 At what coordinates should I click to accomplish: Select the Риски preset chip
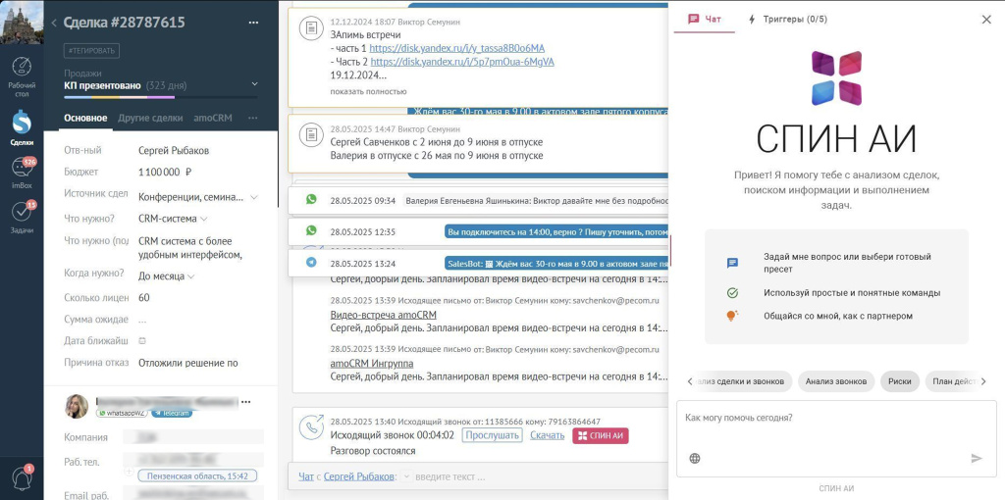click(x=900, y=381)
